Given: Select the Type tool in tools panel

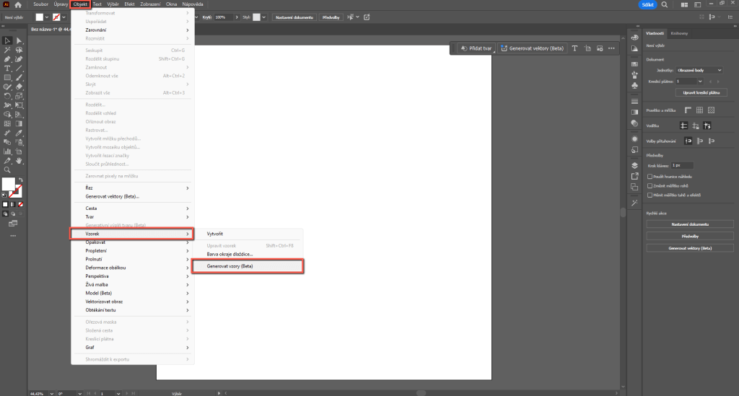Looking at the screenshot, I should click(7, 69).
